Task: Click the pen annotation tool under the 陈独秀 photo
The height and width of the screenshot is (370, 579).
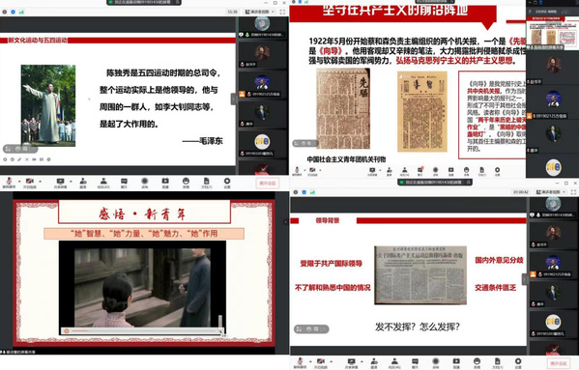Action: tap(19, 159)
